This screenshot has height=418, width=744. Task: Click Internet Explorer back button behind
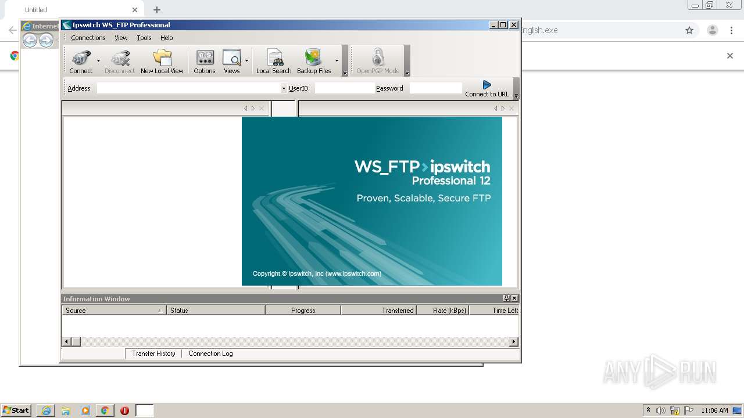pyautogui.click(x=30, y=40)
